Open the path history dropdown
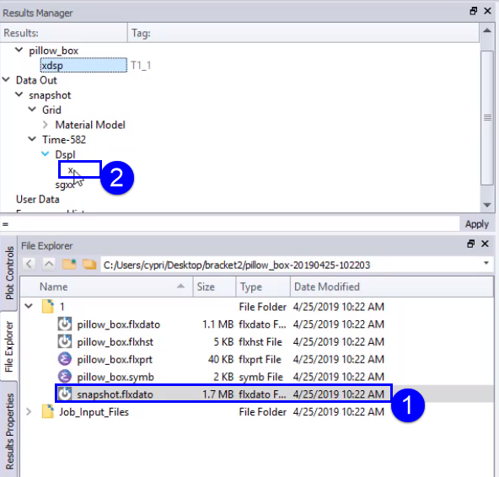 pyautogui.click(x=486, y=263)
